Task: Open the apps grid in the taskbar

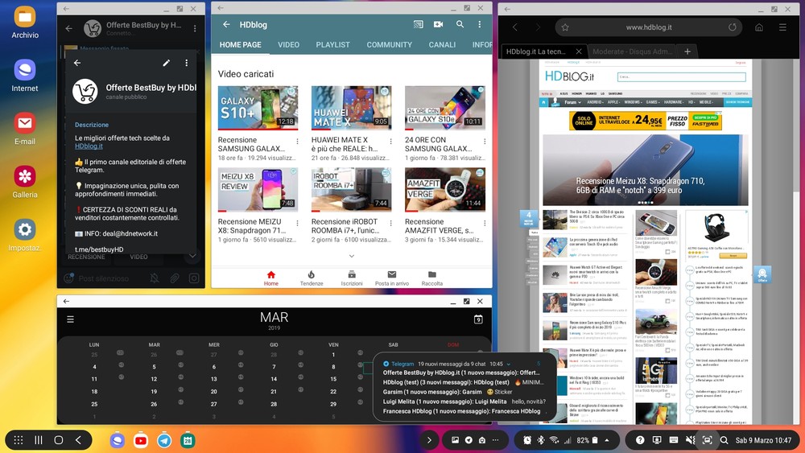Action: click(19, 439)
